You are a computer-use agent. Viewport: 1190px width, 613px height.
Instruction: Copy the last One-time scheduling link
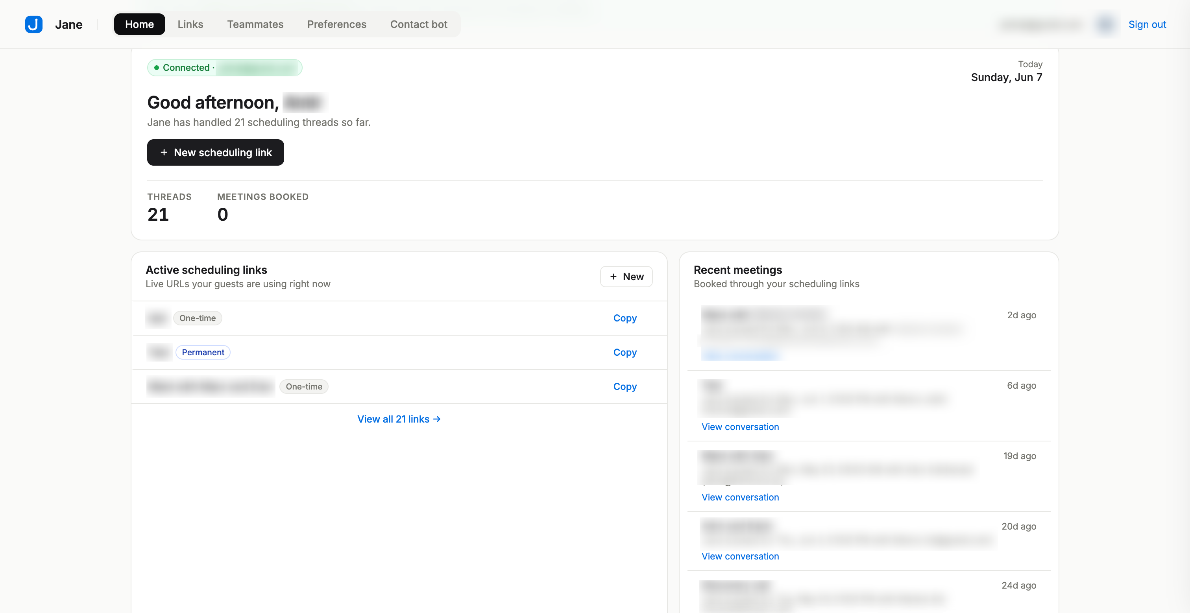625,387
